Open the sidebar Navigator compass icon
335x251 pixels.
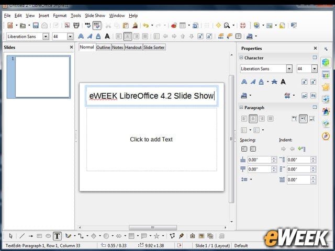tap(326, 136)
